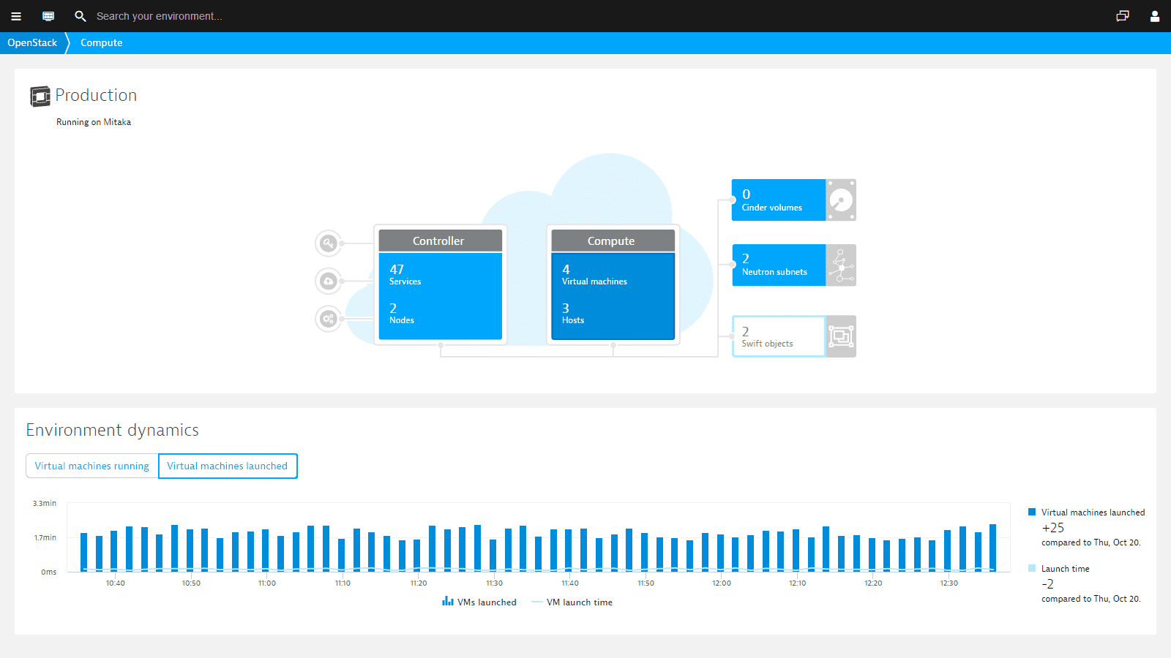Viewport: 1171px width, 658px height.
Task: Toggle VM launch time legend entry
Action: click(572, 602)
